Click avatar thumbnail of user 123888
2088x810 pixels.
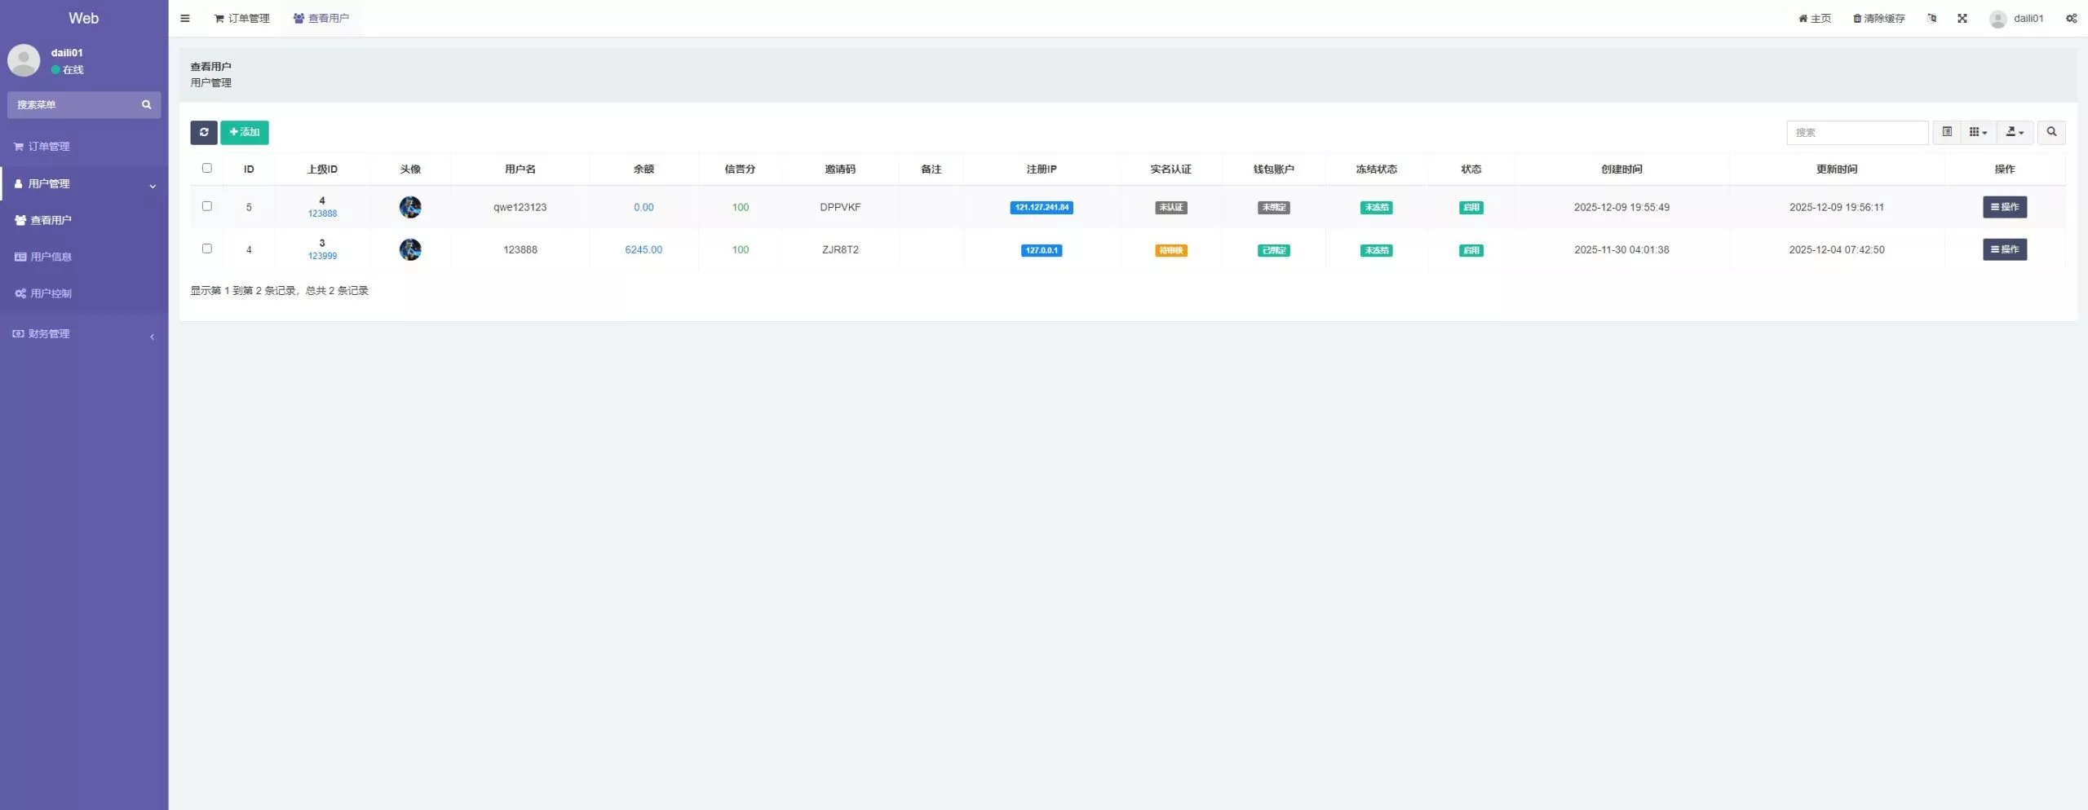(410, 249)
